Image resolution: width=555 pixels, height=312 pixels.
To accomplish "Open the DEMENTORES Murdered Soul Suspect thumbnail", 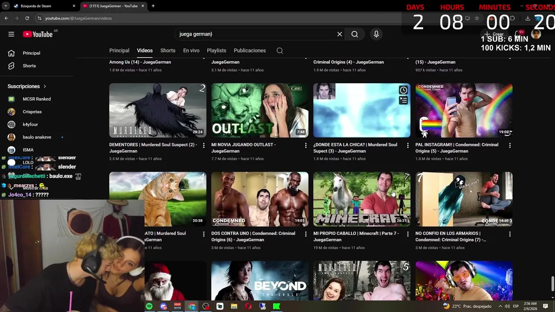I will 158,110.
